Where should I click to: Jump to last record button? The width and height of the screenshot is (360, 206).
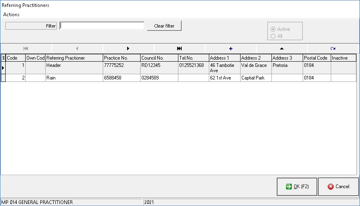coord(180,48)
